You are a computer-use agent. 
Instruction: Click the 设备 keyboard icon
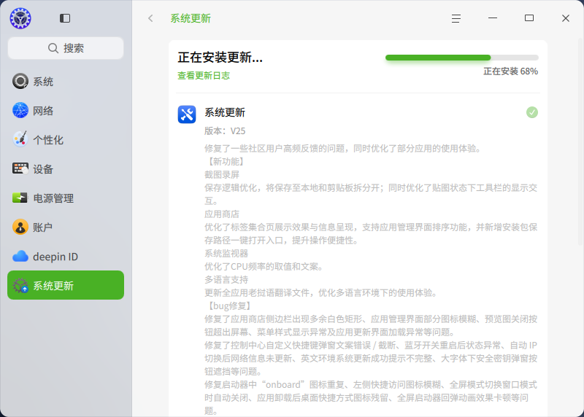tap(20, 169)
